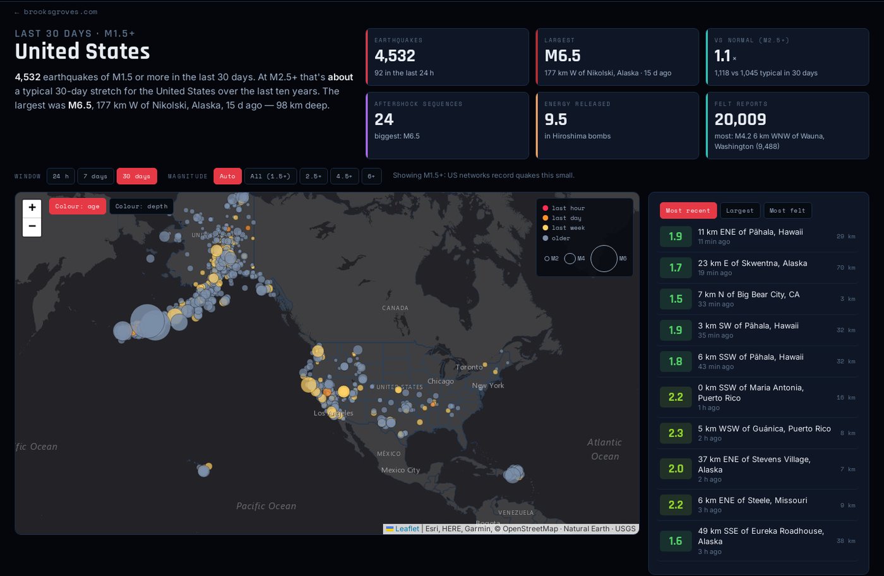884x576 pixels.
Task: Go back to brooksgroves.com link
Action: 56,12
